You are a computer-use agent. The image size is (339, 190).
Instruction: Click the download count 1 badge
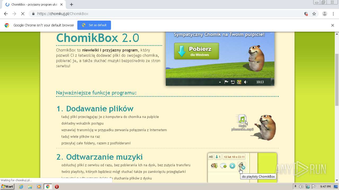[x=218, y=157]
